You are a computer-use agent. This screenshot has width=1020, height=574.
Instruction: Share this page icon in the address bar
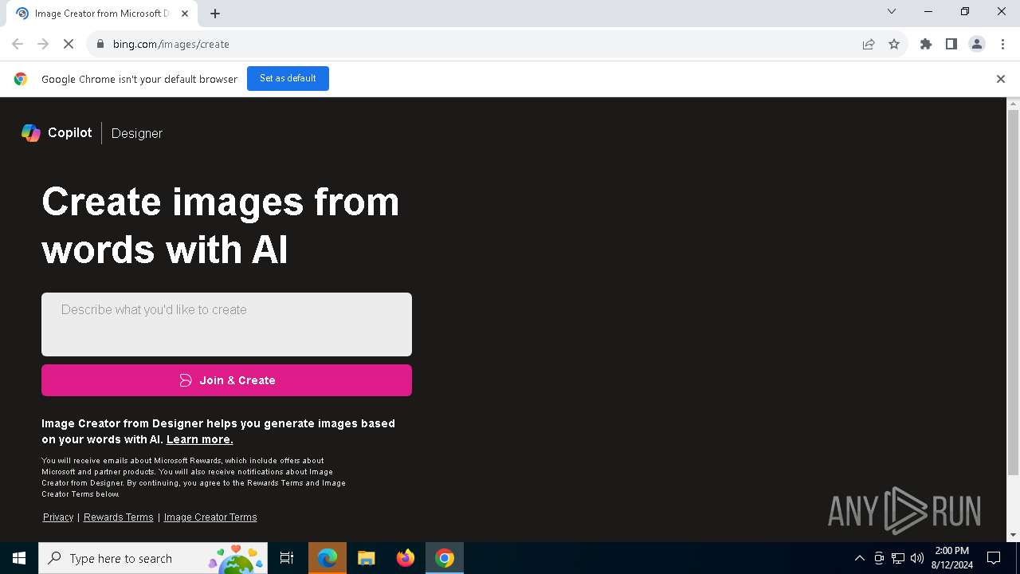click(869, 44)
